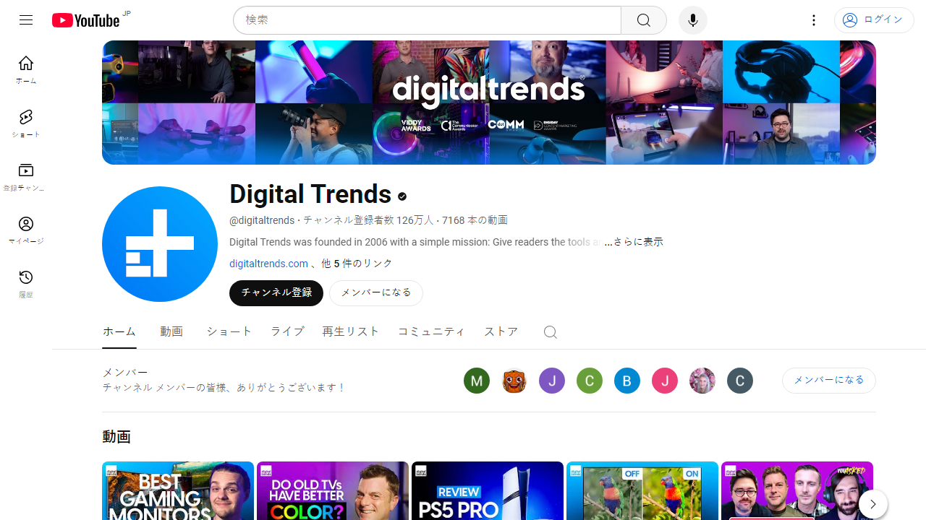Click the 動画 section heading above thumbnails
Image resolution: width=926 pixels, height=520 pixels.
point(116,437)
